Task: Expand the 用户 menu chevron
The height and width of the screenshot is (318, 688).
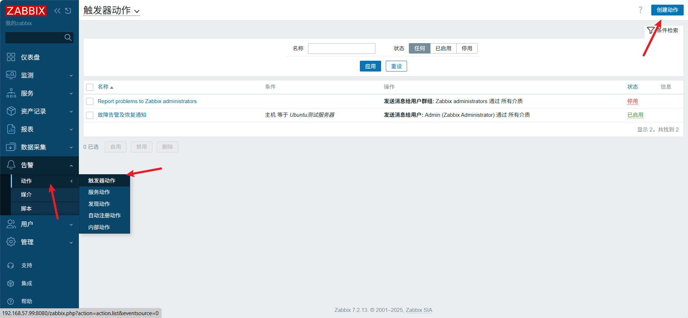Action: click(71, 224)
